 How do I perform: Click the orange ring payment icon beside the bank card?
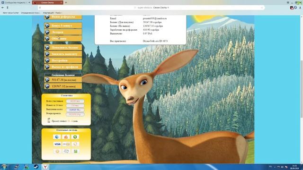point(75,144)
